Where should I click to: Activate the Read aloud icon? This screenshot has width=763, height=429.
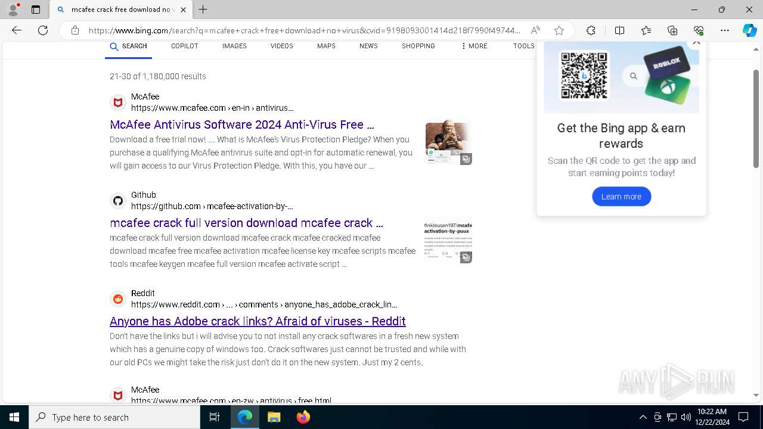[x=535, y=30]
